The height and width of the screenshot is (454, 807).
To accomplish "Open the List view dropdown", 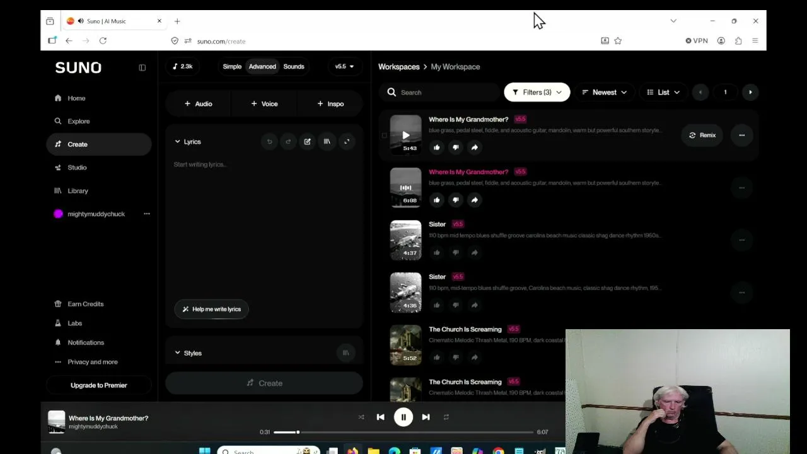I will click(663, 92).
